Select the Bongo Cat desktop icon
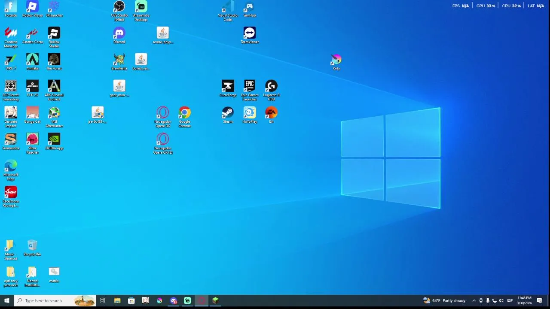The width and height of the screenshot is (550, 309). (32, 115)
